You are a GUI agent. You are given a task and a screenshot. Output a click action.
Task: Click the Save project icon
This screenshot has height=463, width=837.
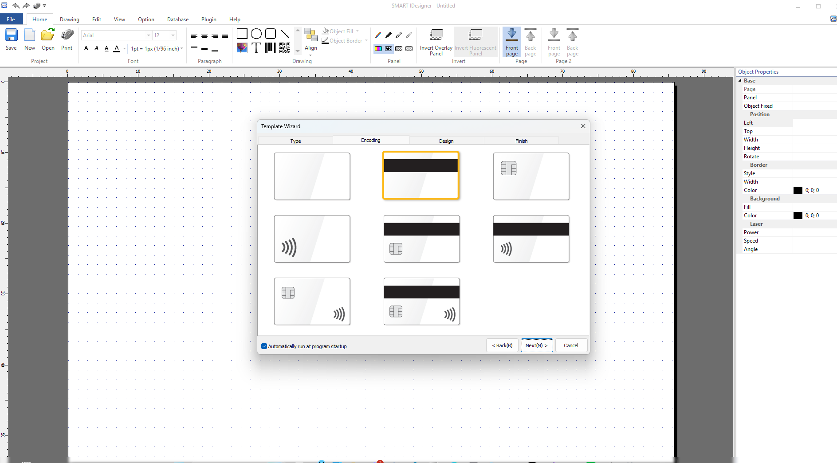[x=11, y=35]
